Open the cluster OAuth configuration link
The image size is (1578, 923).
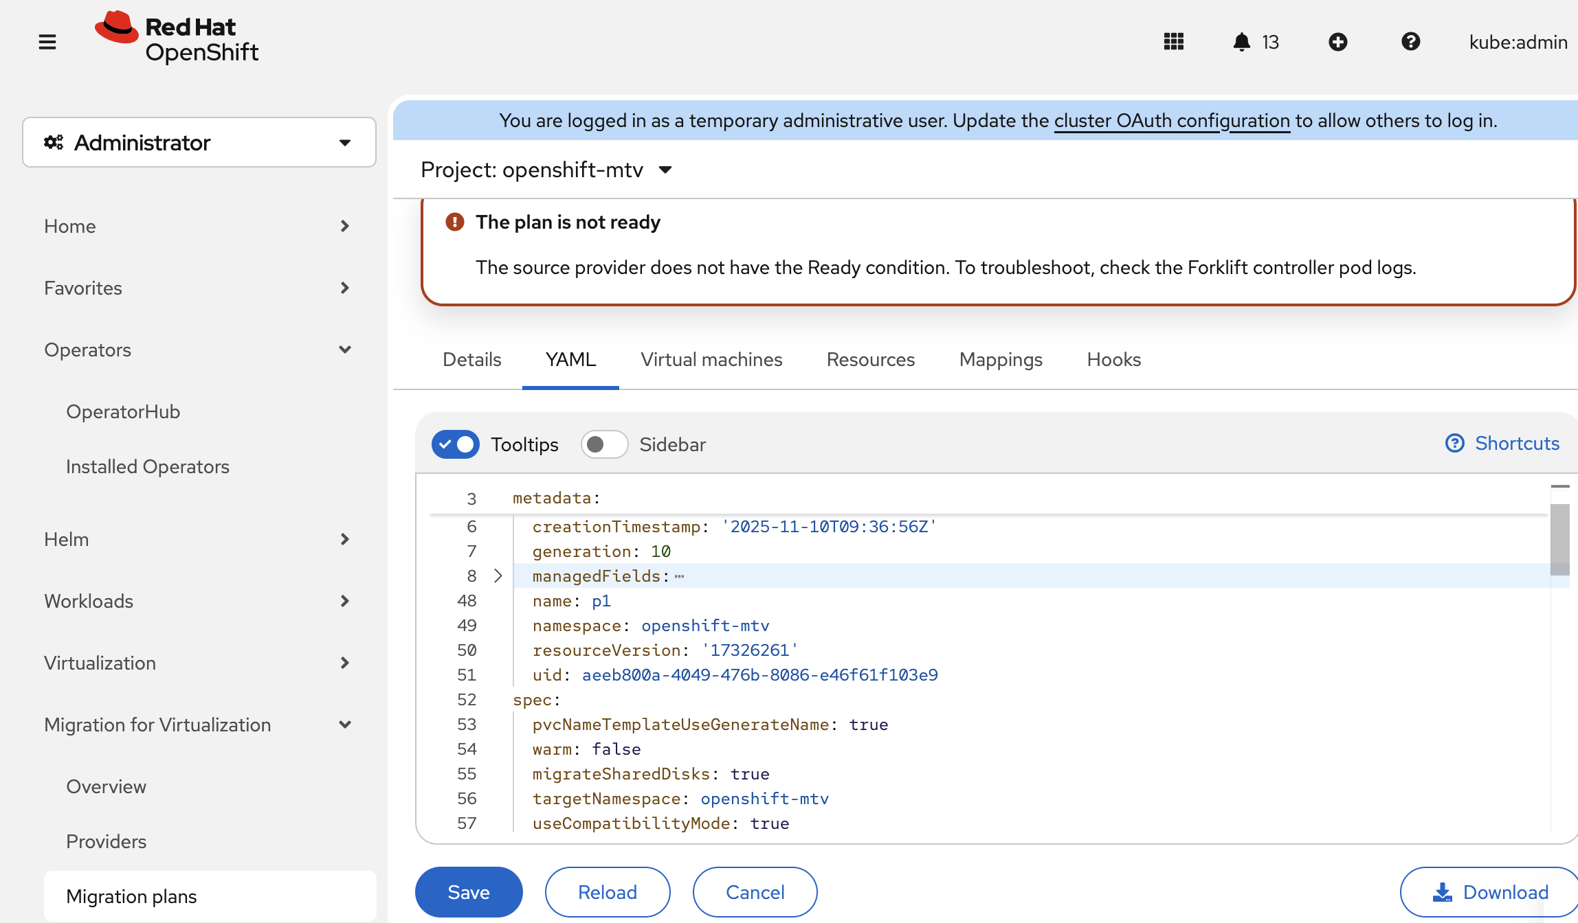click(x=1171, y=121)
